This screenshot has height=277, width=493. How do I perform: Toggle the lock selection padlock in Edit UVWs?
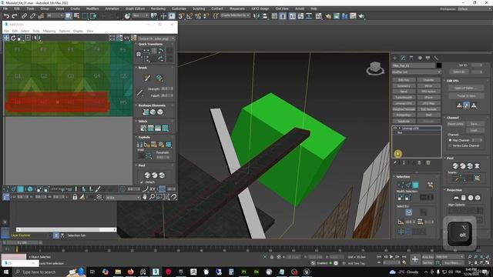point(75,197)
